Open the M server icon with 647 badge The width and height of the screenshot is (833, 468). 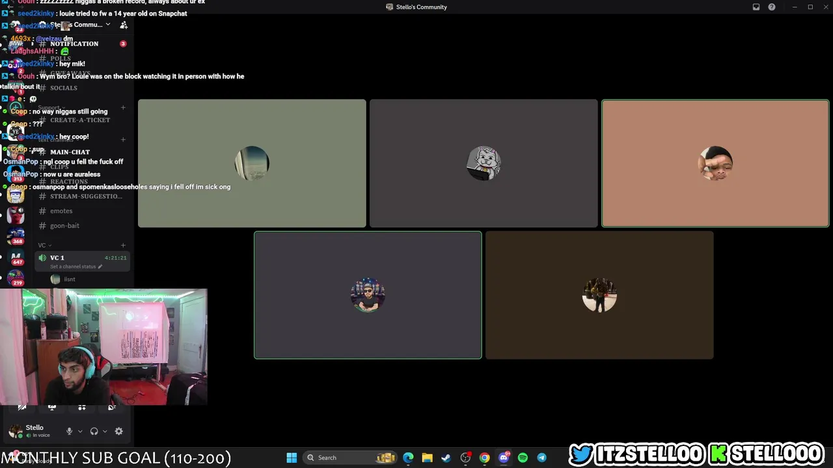(x=16, y=257)
